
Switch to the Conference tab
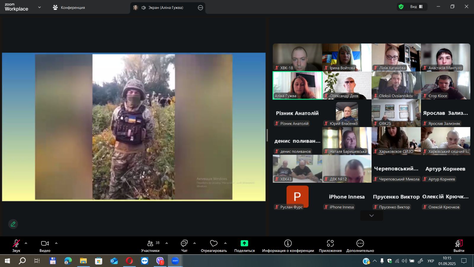point(69,8)
